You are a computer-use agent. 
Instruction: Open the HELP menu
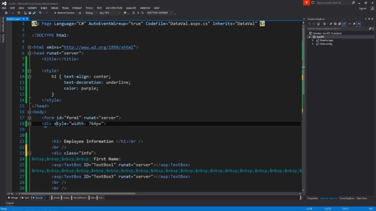[157, 8]
